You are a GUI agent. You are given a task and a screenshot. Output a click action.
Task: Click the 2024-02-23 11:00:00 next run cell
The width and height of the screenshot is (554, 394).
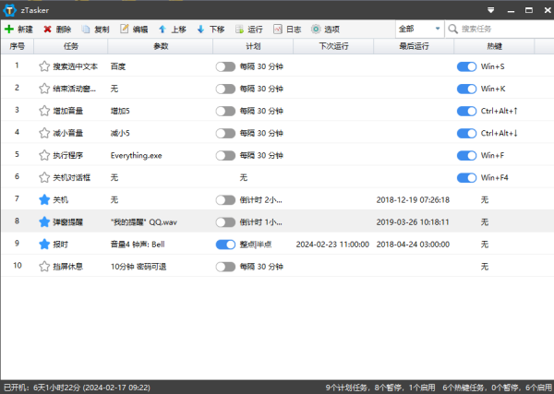click(x=332, y=245)
